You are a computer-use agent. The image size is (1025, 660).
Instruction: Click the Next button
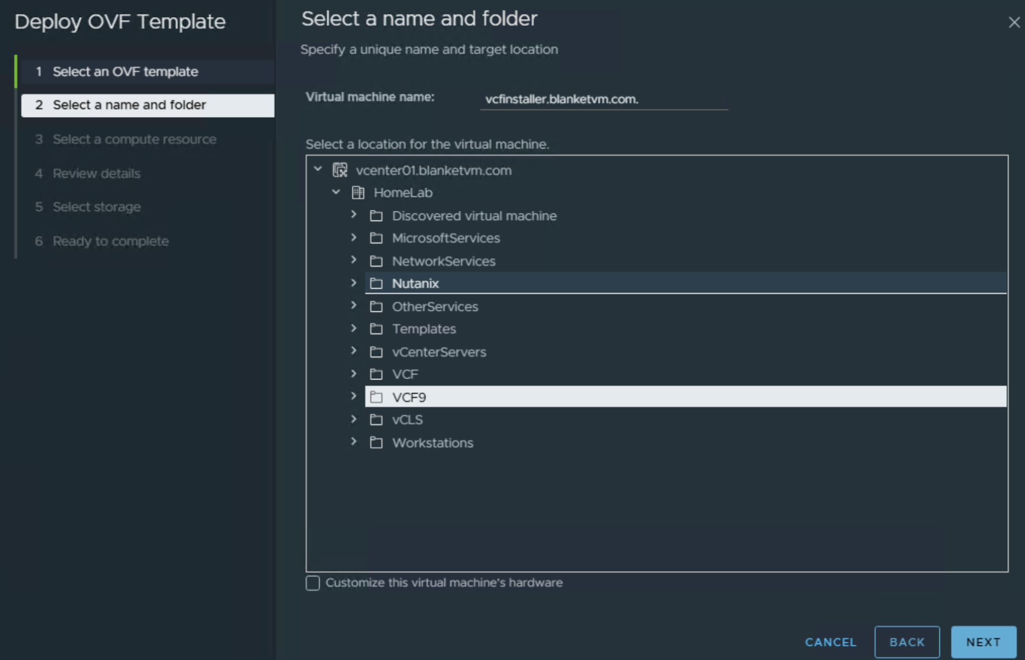click(983, 641)
